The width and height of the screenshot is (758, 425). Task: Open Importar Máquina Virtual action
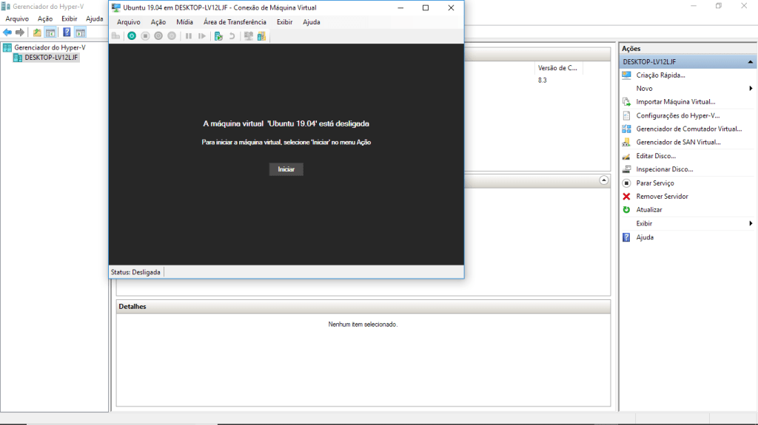[x=675, y=102]
